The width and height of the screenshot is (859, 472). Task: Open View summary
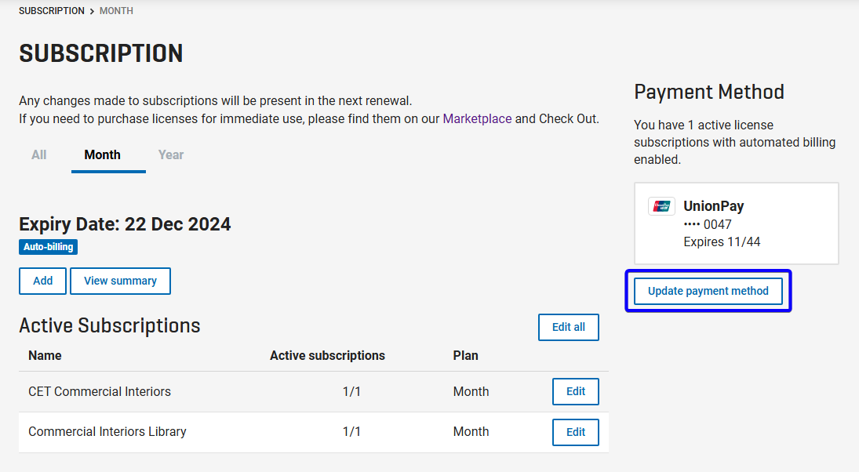120,281
